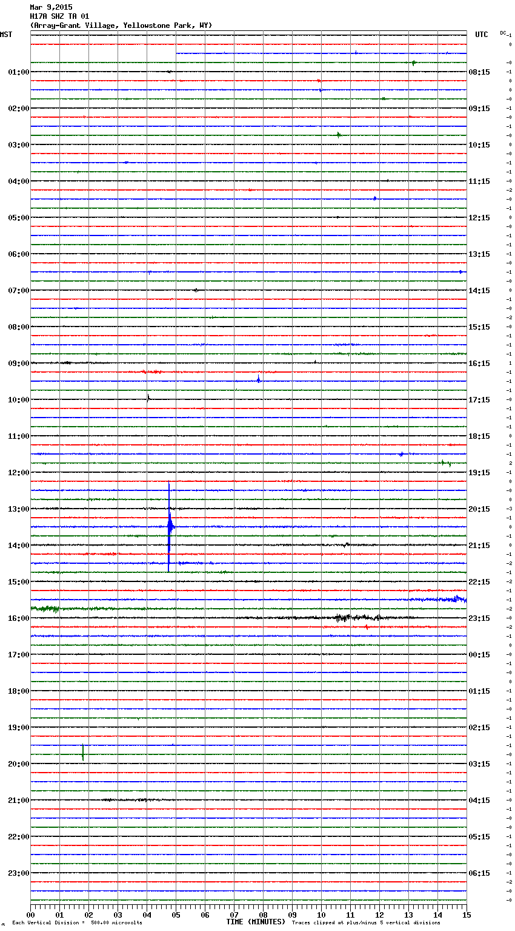Select the '23:00' MST row label
The height and width of the screenshot is (931, 515).
19,873
